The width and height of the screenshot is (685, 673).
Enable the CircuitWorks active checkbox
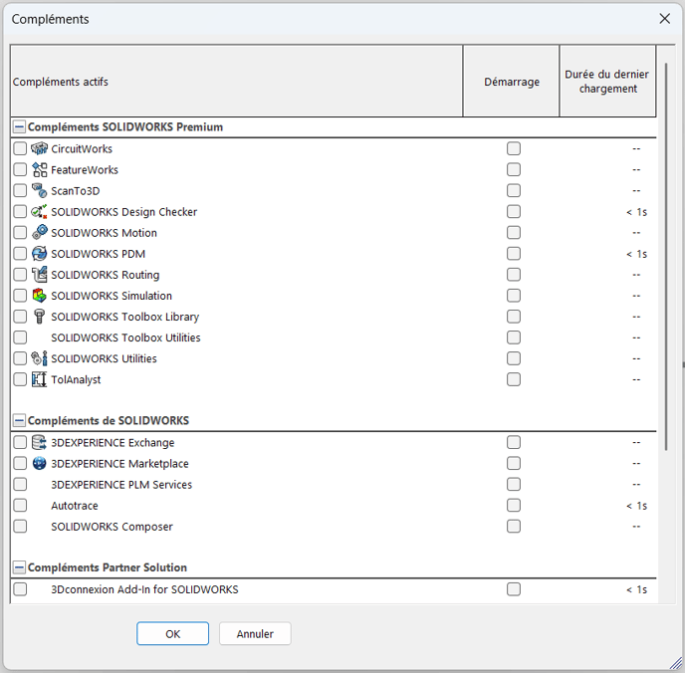[x=20, y=148]
